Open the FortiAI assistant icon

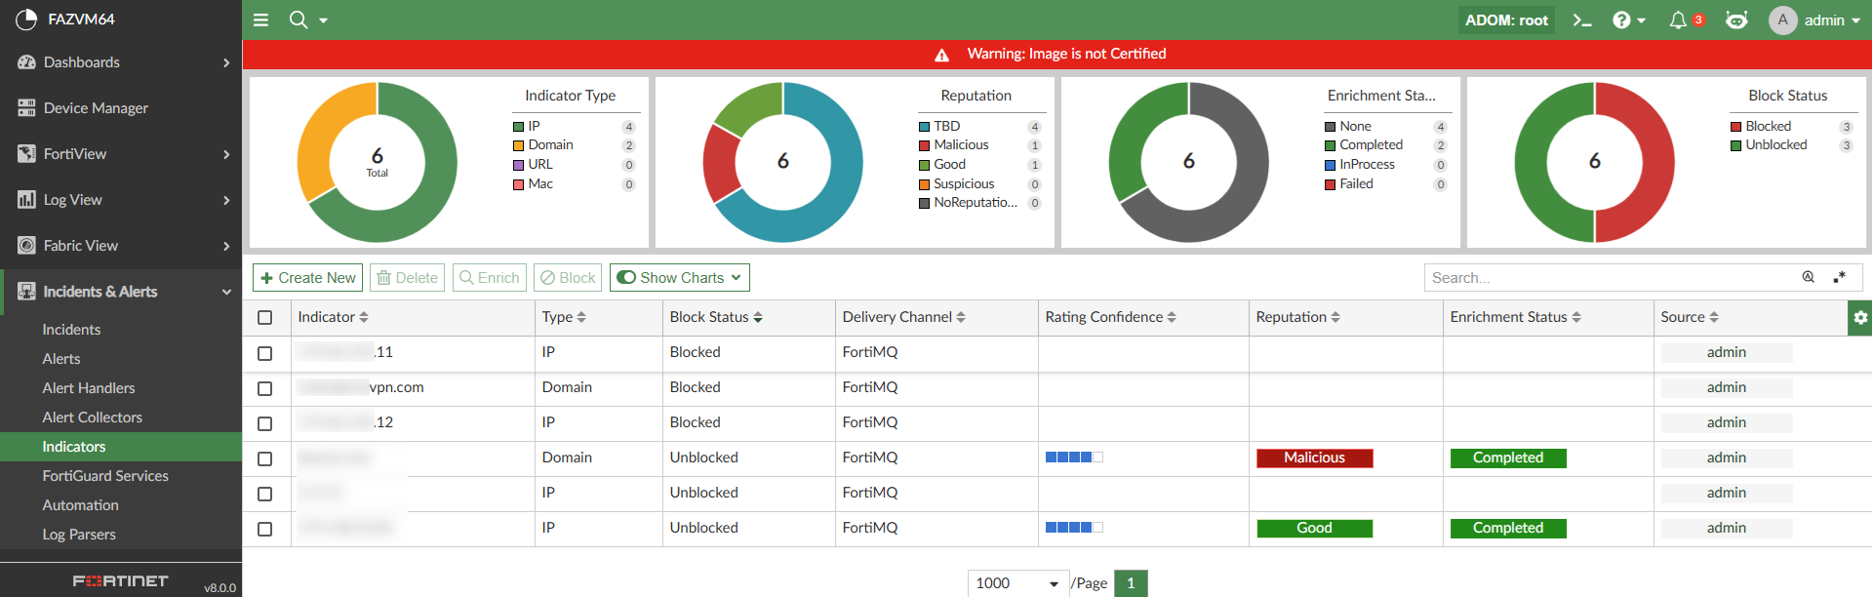click(x=1736, y=20)
